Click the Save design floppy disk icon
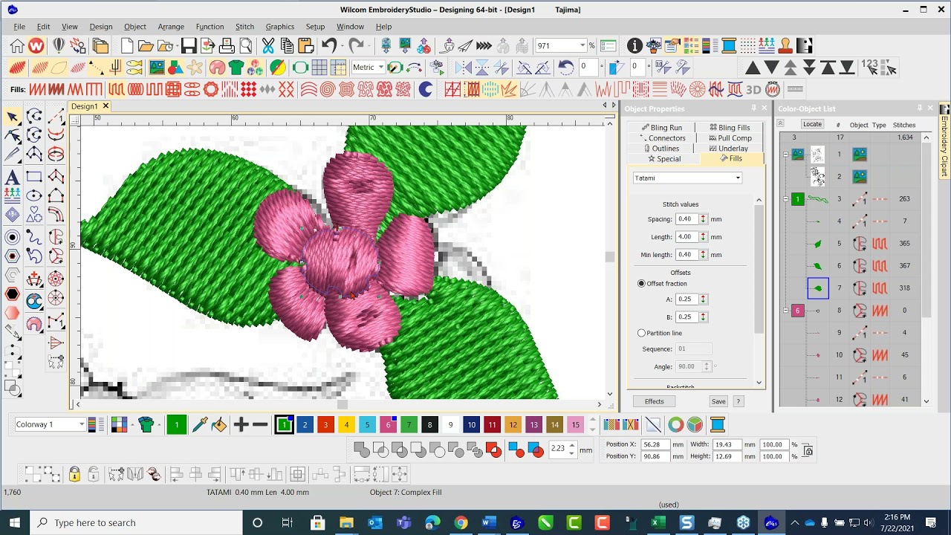The width and height of the screenshot is (951, 535). point(189,46)
